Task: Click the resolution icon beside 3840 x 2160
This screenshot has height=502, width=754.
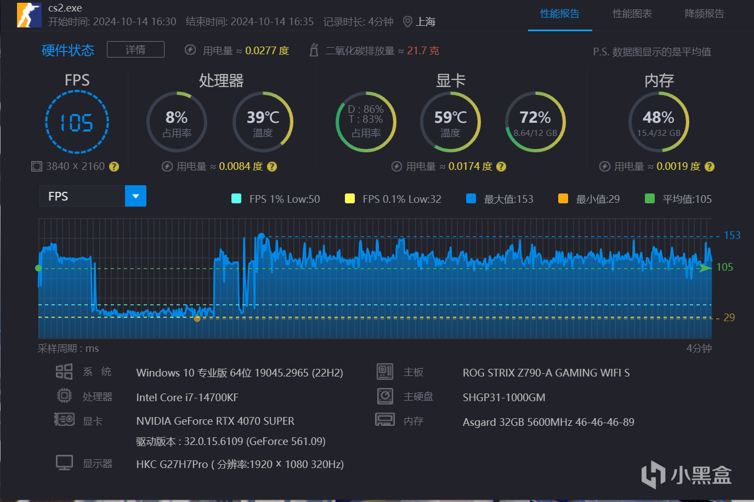Action: pyautogui.click(x=37, y=167)
